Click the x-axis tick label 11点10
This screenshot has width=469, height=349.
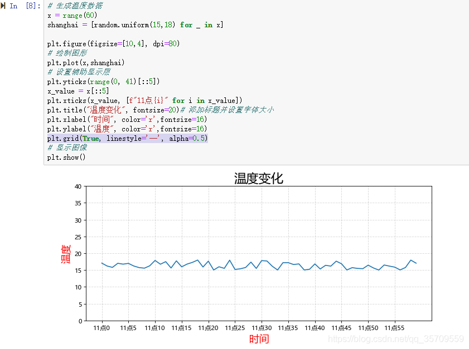[x=155, y=328]
